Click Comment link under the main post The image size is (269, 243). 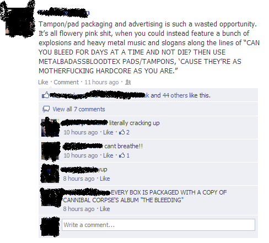tap(66, 82)
